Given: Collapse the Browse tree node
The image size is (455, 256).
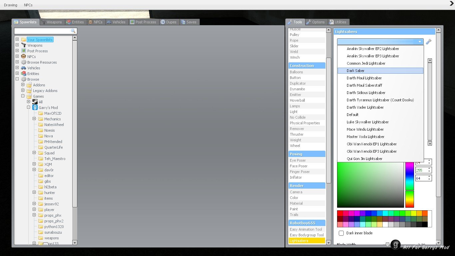Looking at the screenshot, I should [x=17, y=79].
